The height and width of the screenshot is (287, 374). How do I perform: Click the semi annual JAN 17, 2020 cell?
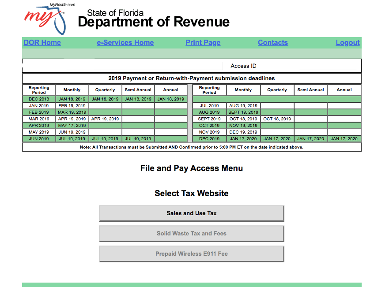[310, 138]
